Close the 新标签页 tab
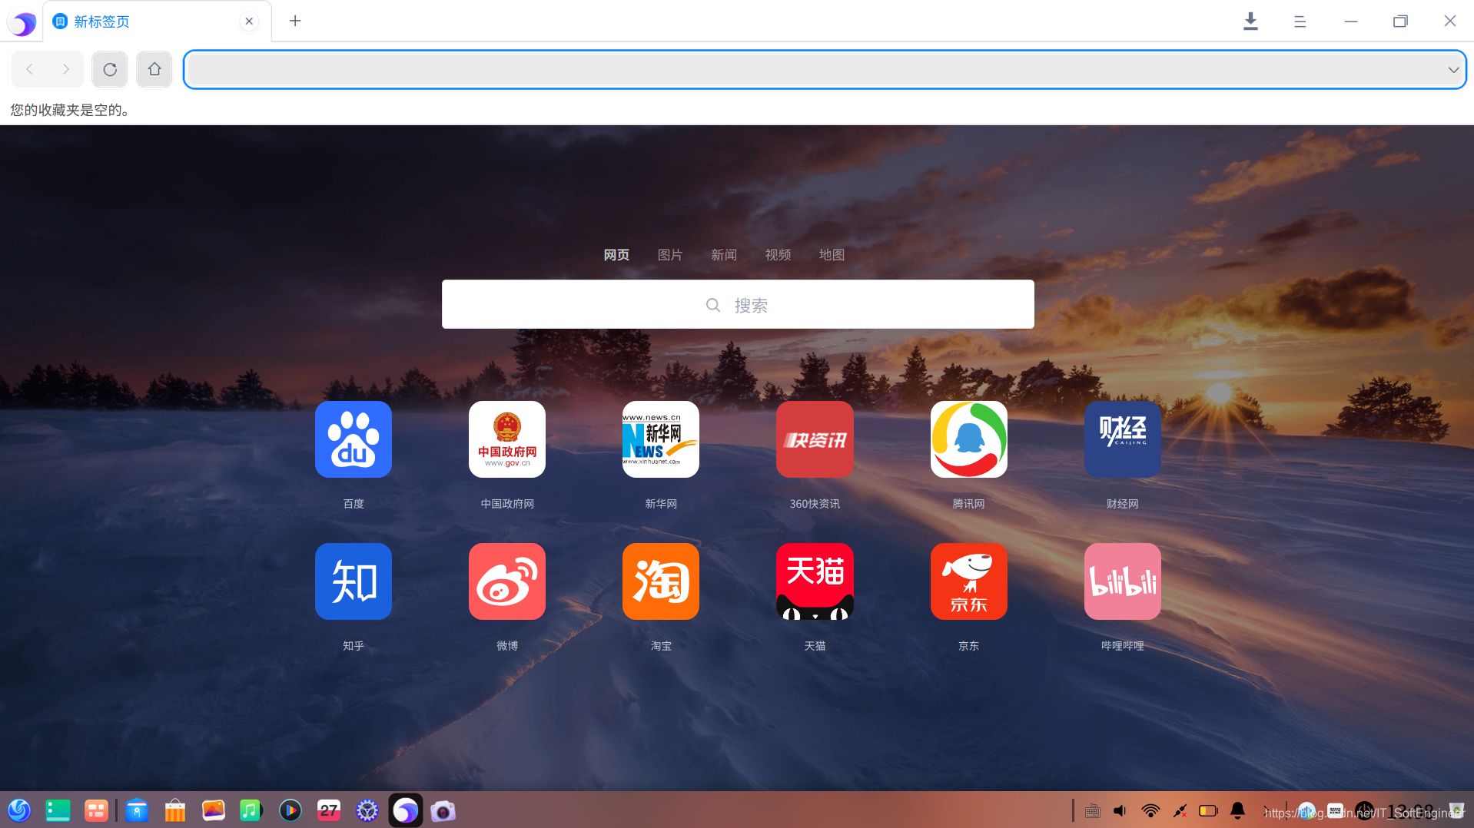 click(x=249, y=22)
